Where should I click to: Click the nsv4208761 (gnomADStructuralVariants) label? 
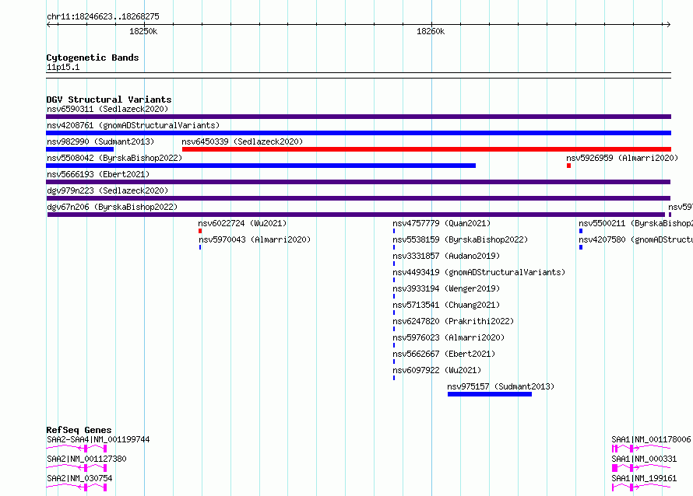click(133, 125)
